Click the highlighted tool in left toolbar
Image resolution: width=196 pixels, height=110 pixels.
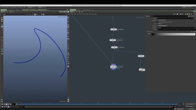click(x=2, y=27)
